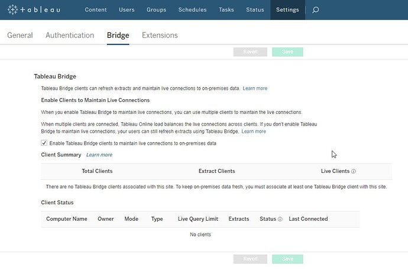The height and width of the screenshot is (278, 408).
Task: Click the Owner column header
Action: (x=106, y=219)
